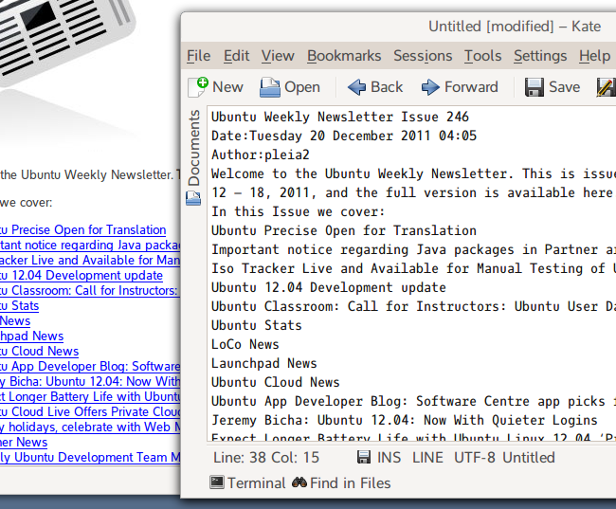The image size is (616, 509).
Task: Open 'holidays, celebrate with Web' link
Action: 90,427
